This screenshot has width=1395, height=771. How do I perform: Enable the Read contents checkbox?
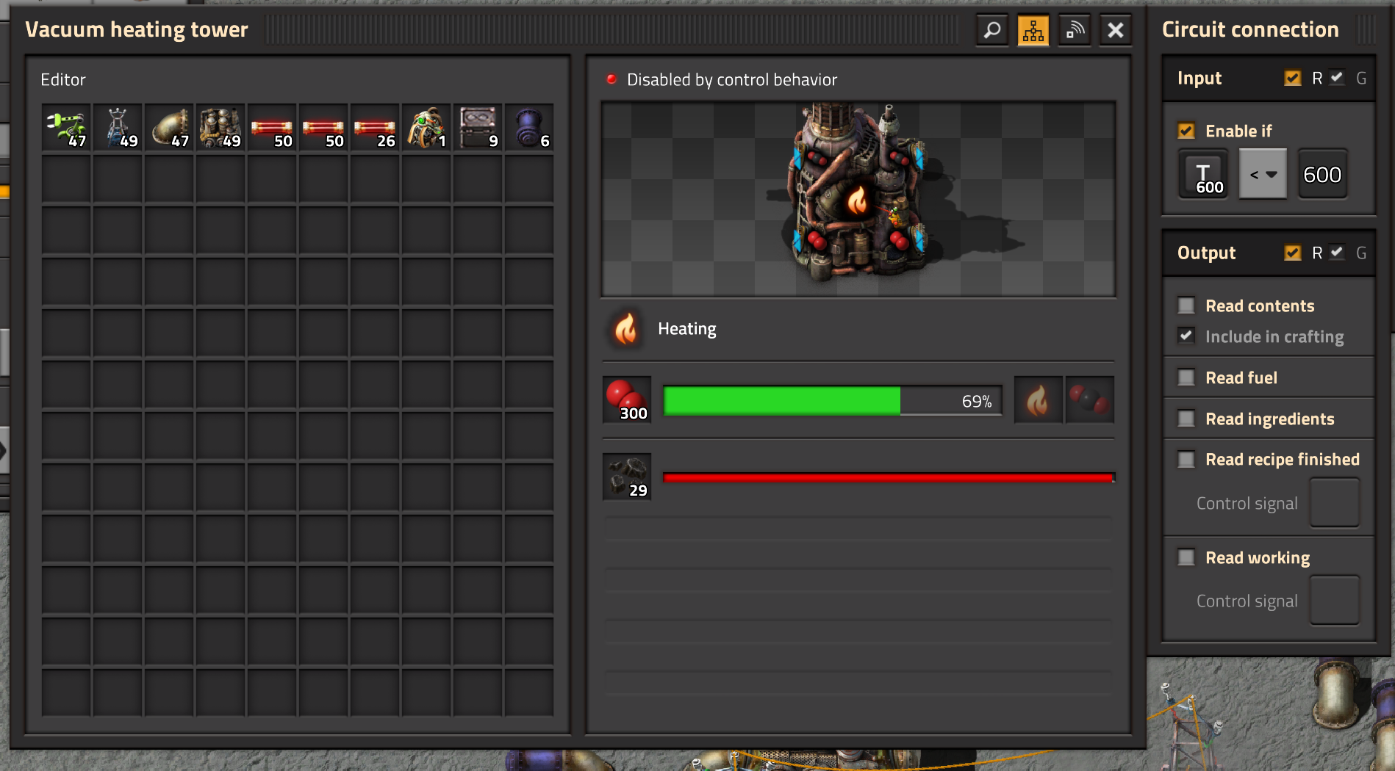tap(1186, 305)
